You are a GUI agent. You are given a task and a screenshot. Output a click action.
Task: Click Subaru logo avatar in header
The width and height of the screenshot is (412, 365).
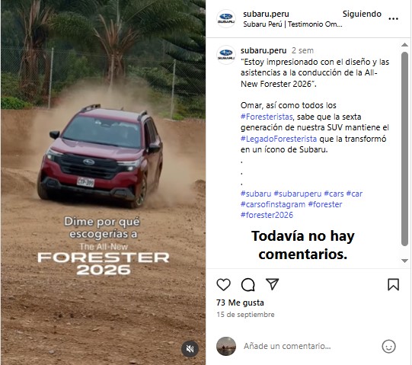(x=226, y=19)
